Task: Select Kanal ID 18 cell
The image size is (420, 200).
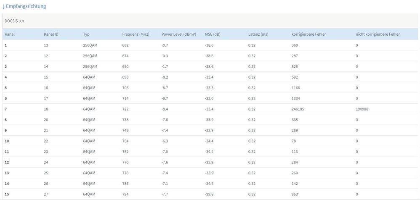Action: click(46, 109)
